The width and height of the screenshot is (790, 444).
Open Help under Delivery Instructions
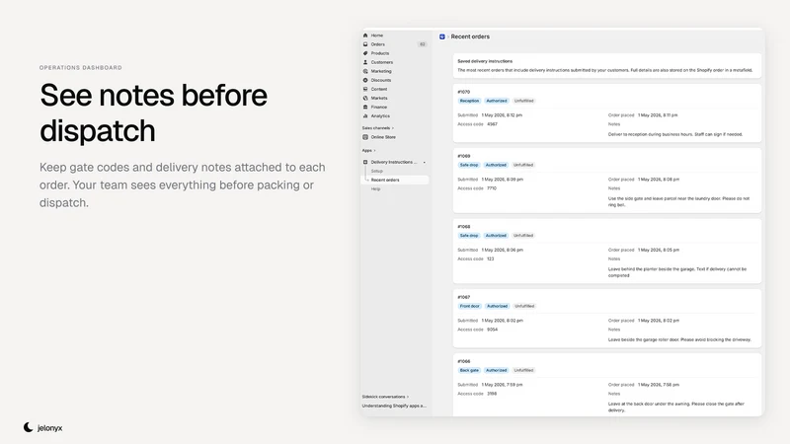[x=375, y=188]
